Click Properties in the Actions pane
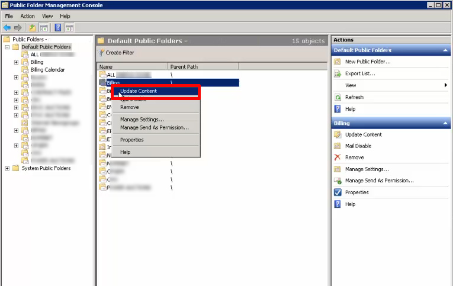Viewport: 453px width, 286px height. [357, 192]
